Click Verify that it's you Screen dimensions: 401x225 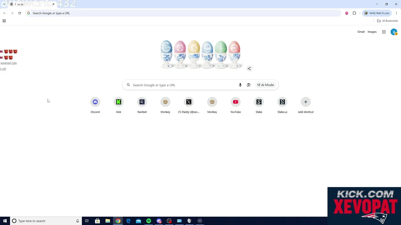377,13
